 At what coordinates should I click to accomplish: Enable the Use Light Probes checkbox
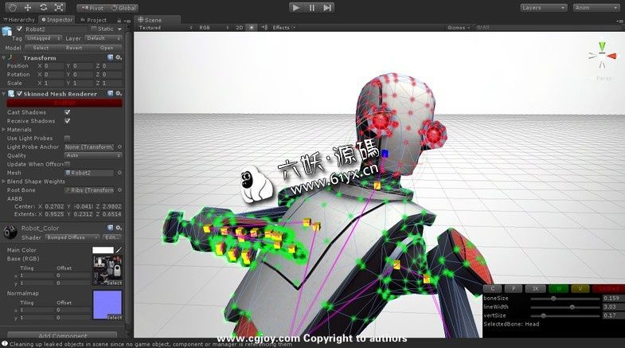(67, 139)
